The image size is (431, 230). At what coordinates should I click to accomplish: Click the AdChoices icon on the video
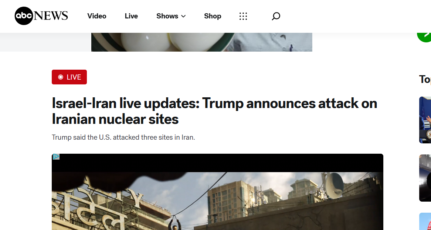coord(56,157)
